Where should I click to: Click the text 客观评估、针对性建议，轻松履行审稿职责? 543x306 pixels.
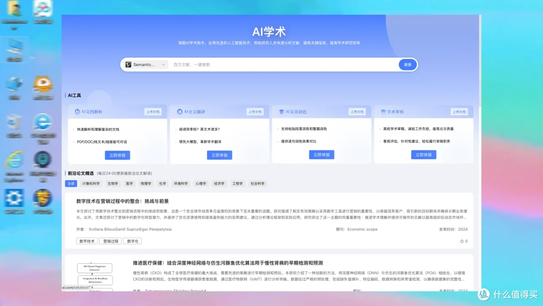(x=417, y=141)
